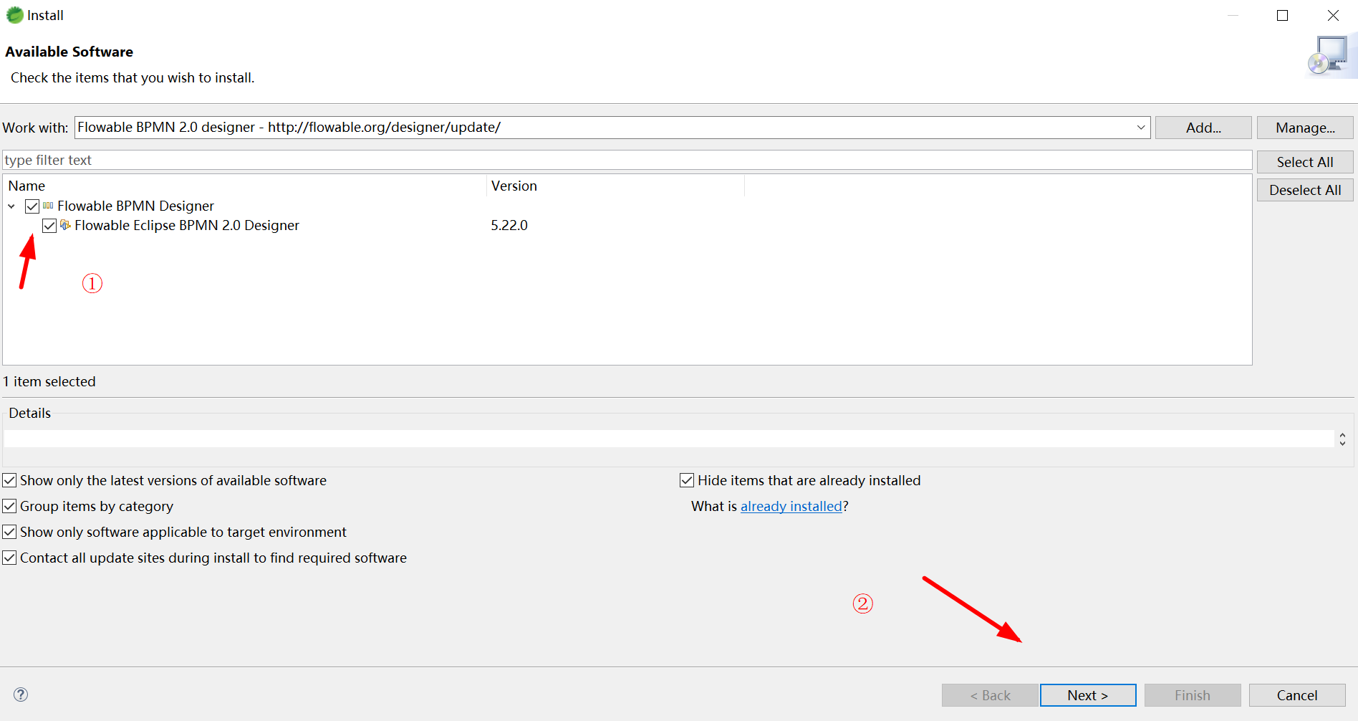1358x721 pixels.
Task: Open the already installed link
Action: click(x=791, y=506)
